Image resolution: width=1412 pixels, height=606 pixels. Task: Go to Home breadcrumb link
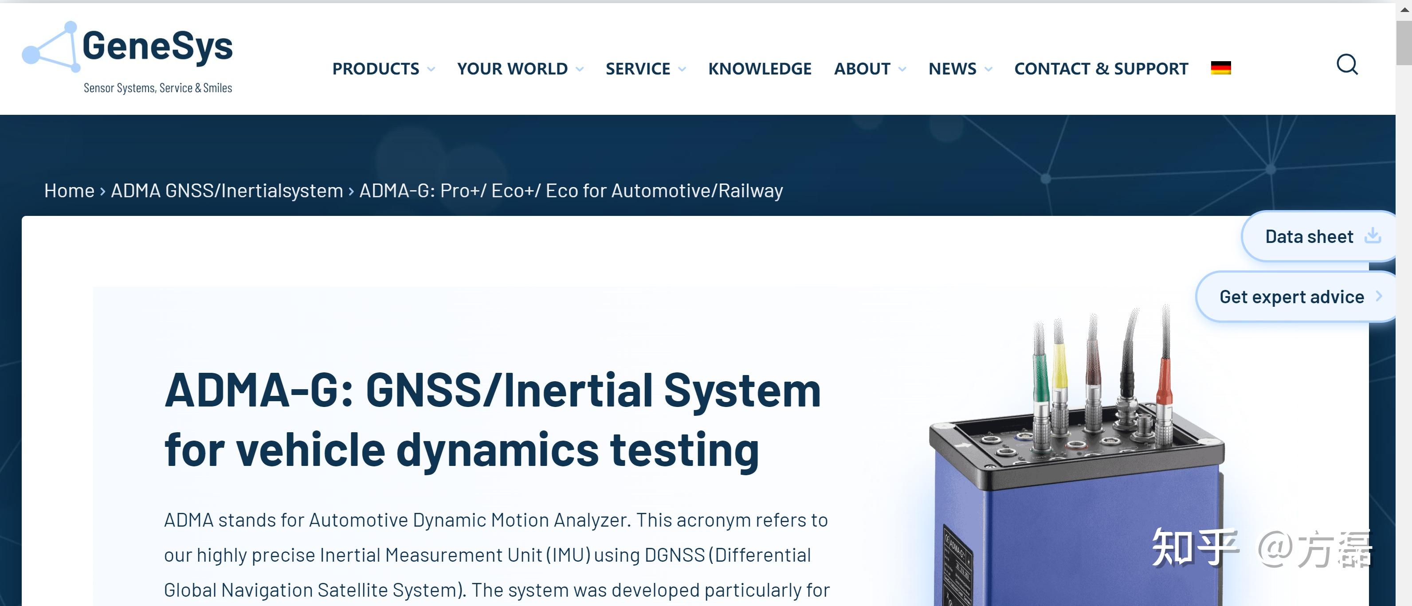pos(69,191)
